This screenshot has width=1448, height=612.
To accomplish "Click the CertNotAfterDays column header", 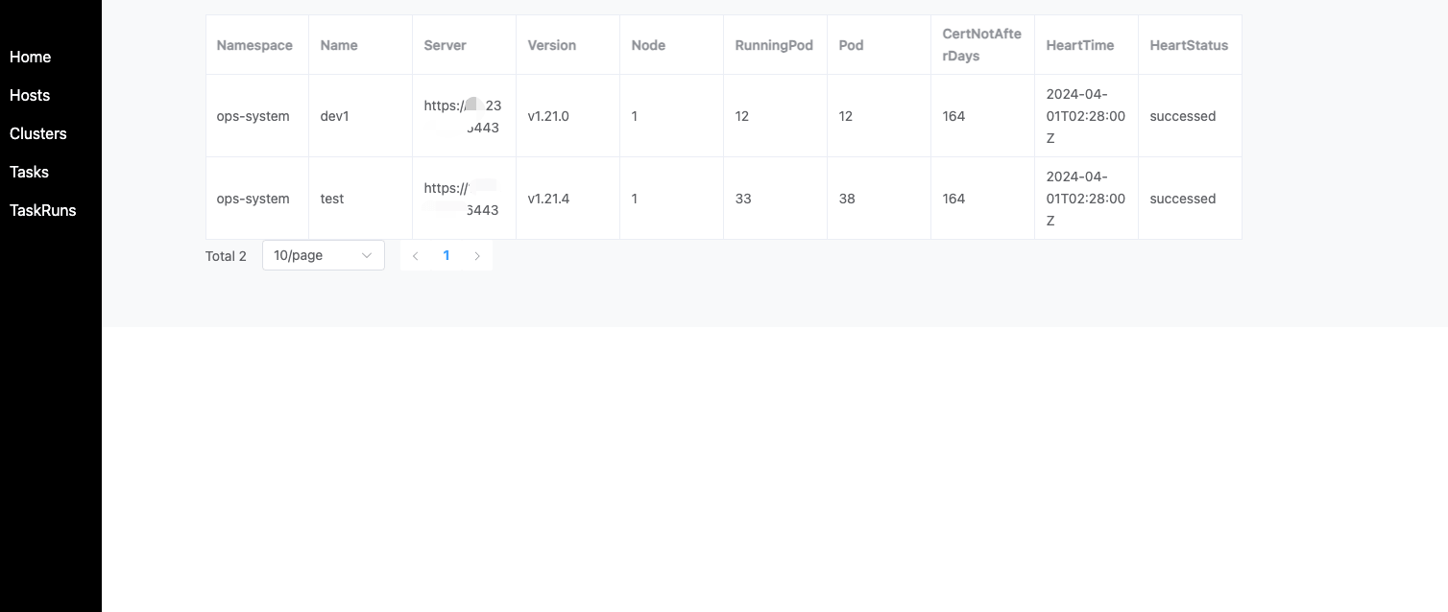I will tap(981, 45).
